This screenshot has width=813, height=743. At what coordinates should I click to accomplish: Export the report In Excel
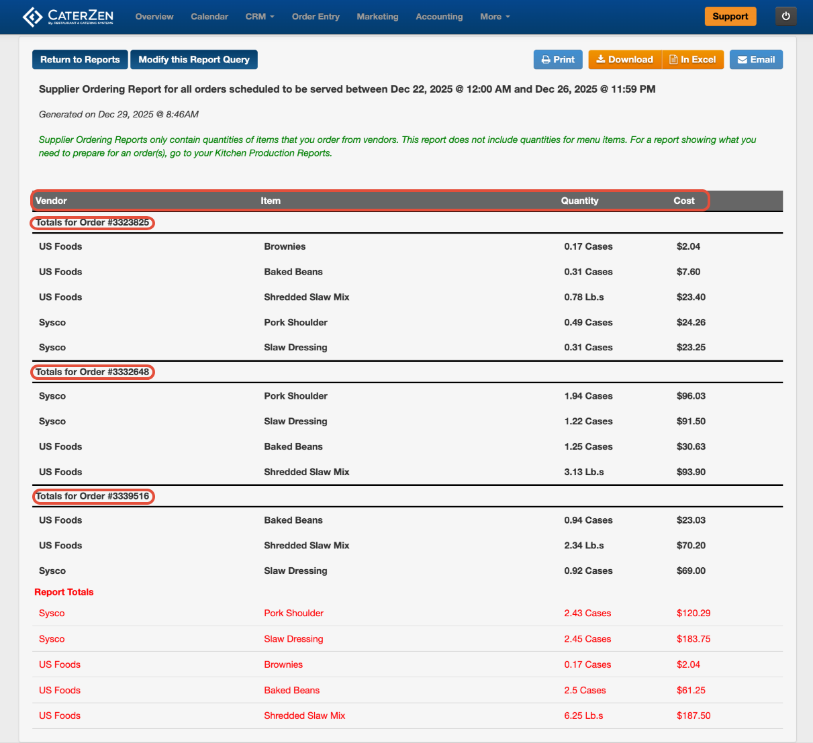point(693,60)
